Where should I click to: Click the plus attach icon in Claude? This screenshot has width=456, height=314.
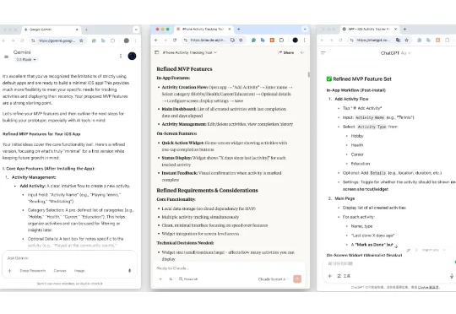pos(160,279)
